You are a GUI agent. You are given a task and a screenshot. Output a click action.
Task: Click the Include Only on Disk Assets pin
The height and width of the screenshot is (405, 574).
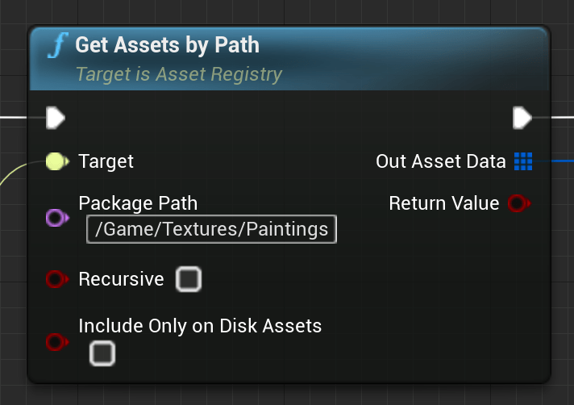coord(55,342)
